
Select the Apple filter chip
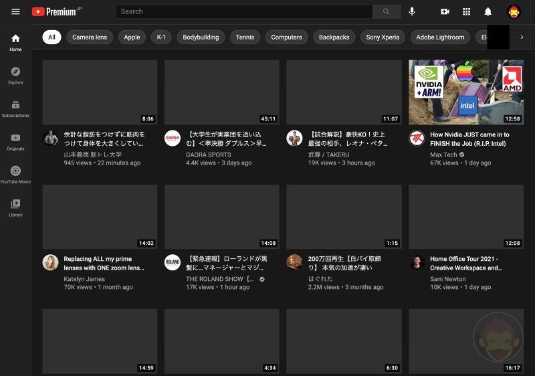[132, 37]
